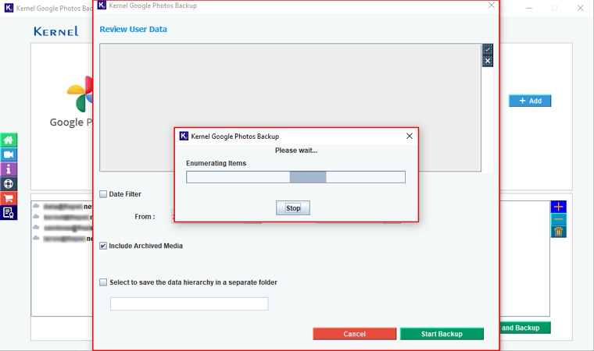594x351 pixels.
Task: Click the second cloud account icon in list
Action: pos(36,217)
